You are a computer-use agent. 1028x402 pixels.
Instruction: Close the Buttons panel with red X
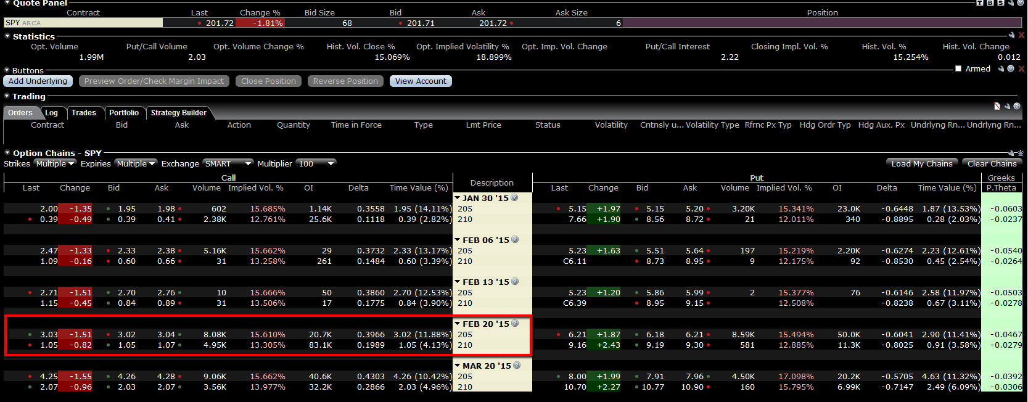coord(1021,68)
